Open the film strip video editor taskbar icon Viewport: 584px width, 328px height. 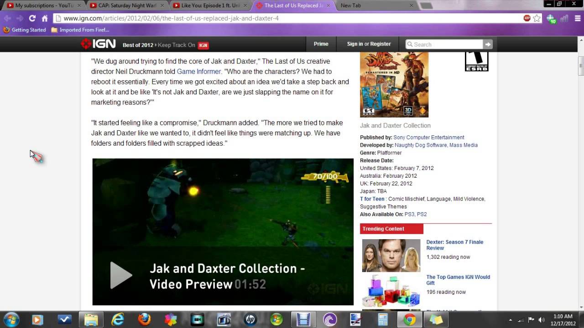[x=303, y=320]
